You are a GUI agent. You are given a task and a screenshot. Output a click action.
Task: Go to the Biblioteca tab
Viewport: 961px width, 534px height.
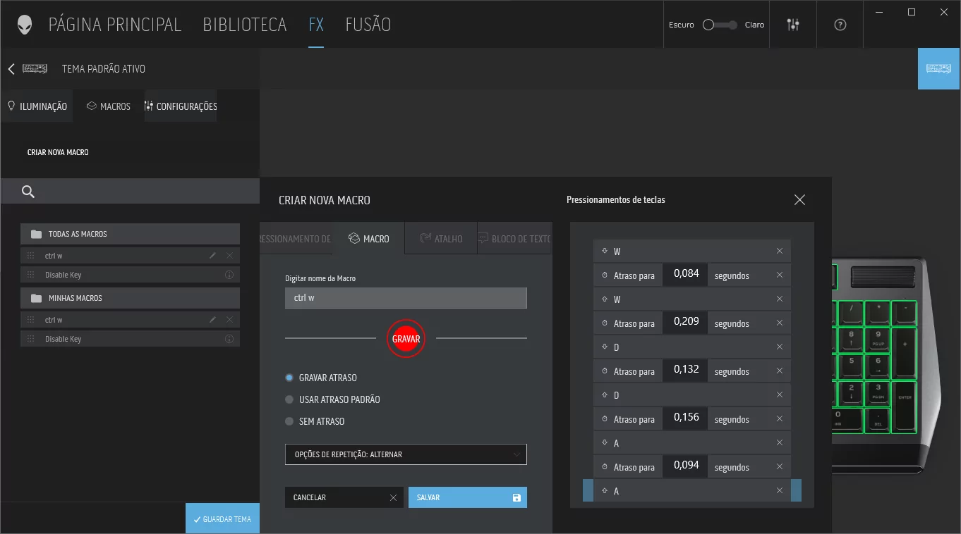pos(244,25)
